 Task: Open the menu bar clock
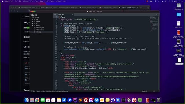180,1
